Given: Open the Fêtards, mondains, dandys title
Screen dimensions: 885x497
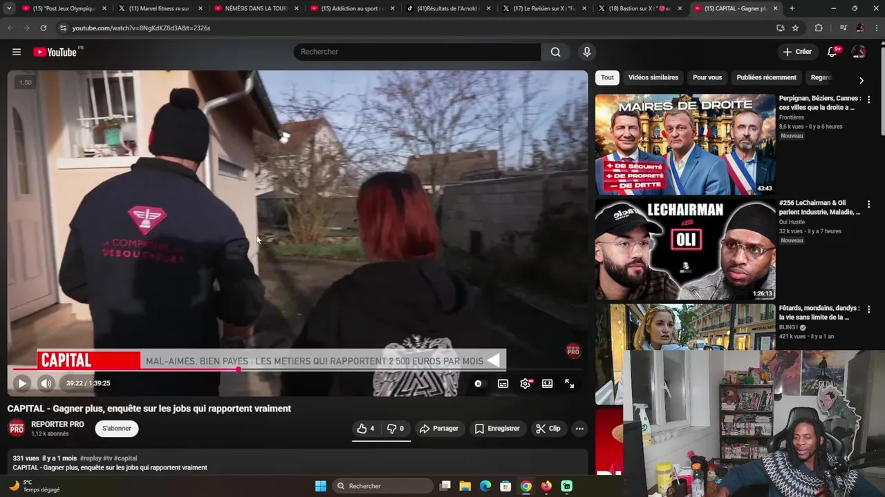Looking at the screenshot, I should coord(819,313).
